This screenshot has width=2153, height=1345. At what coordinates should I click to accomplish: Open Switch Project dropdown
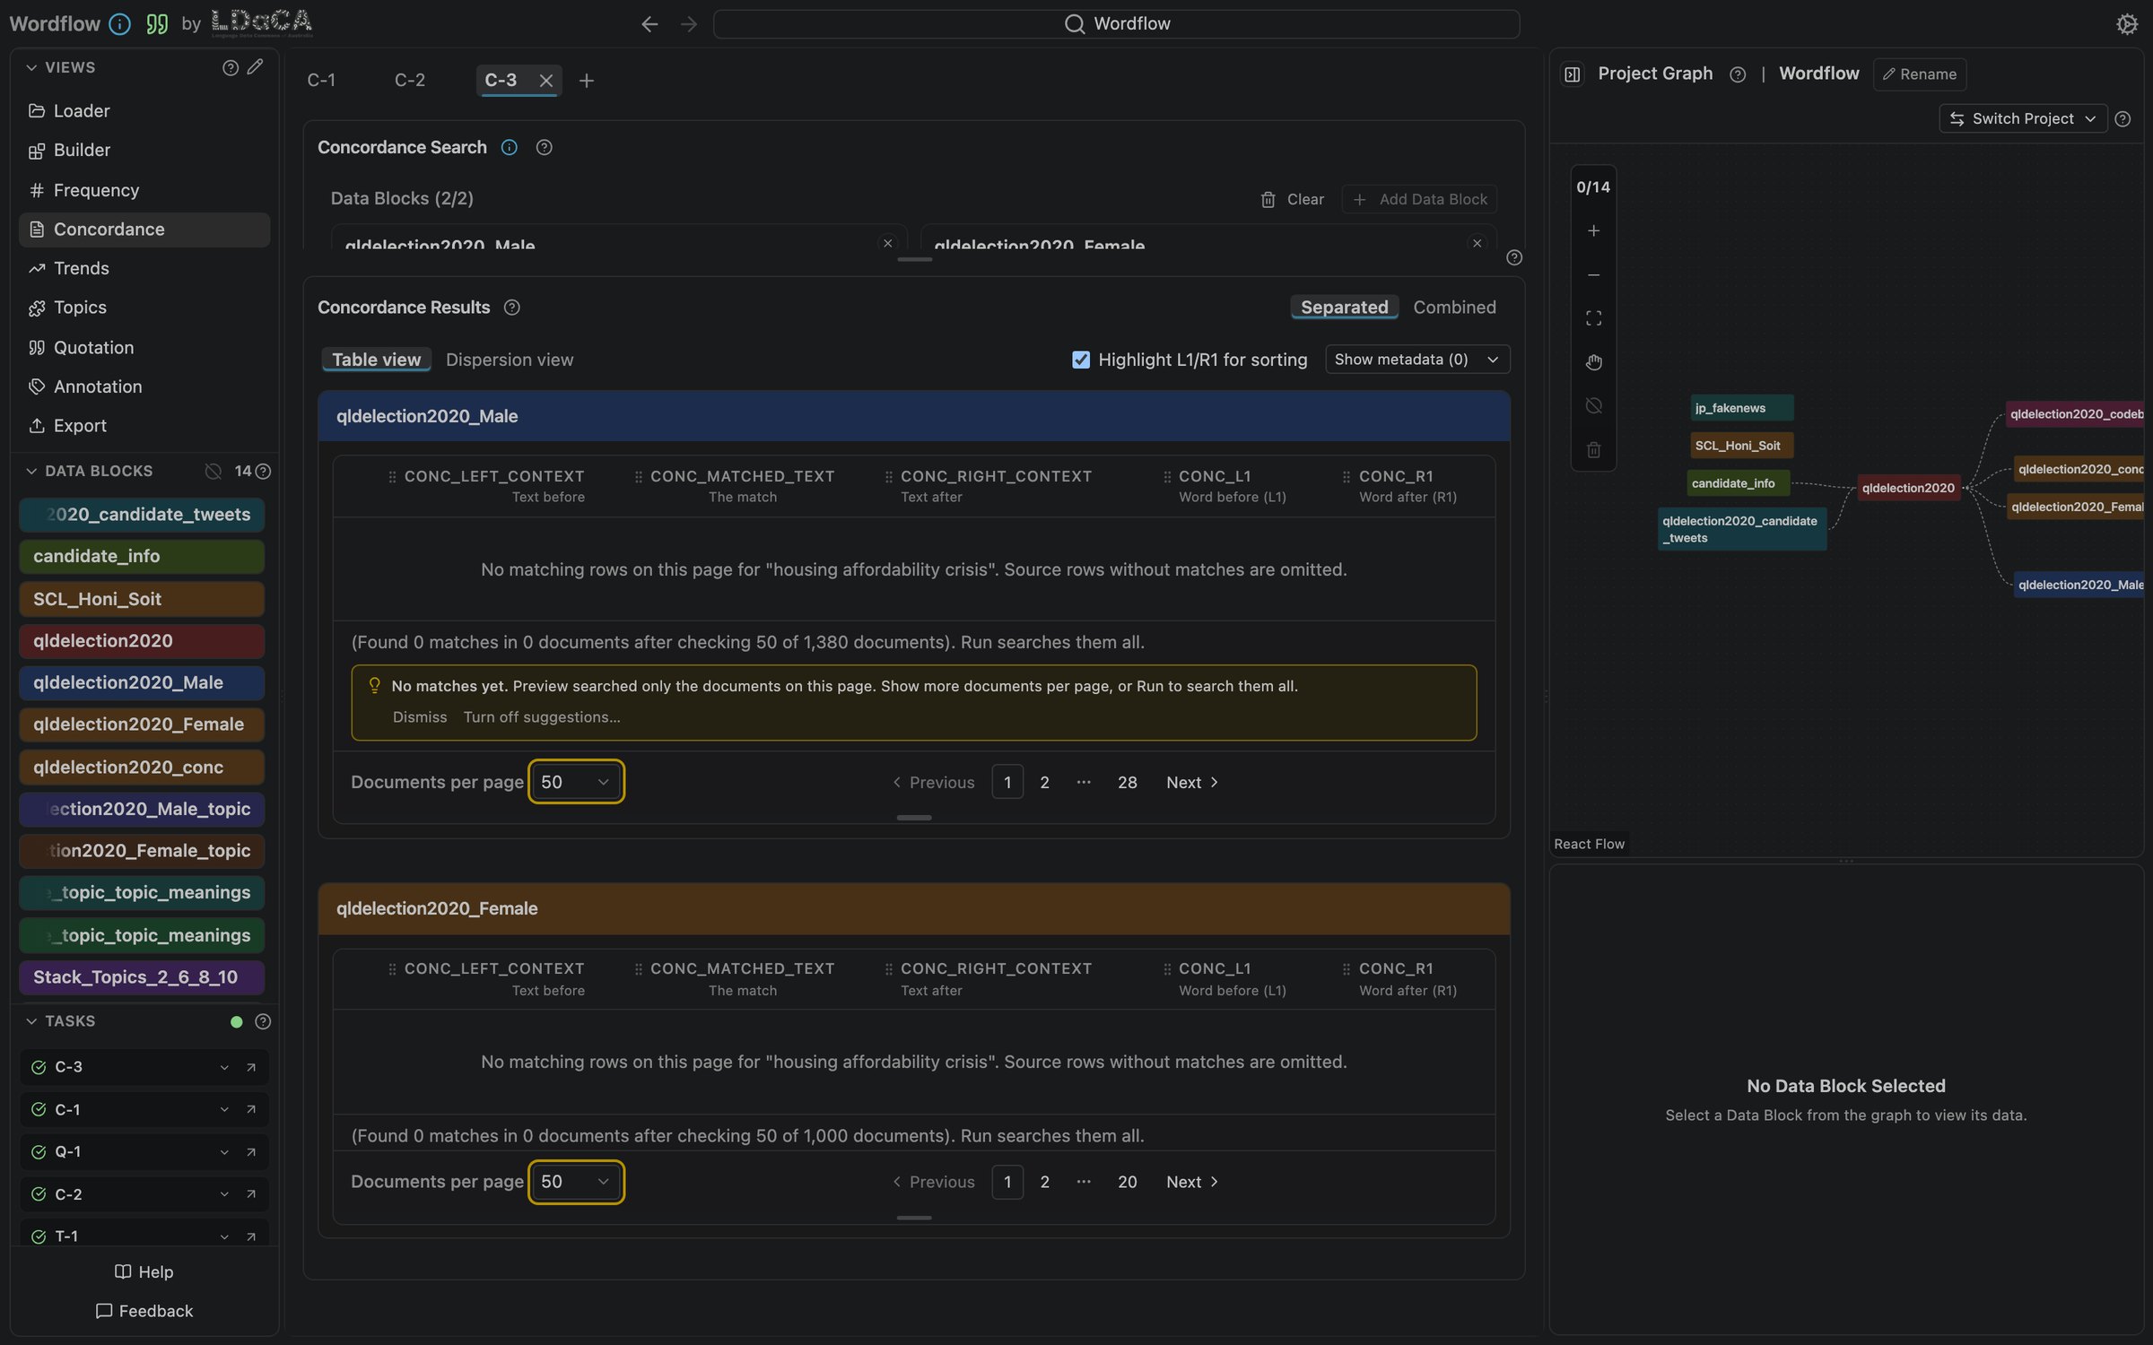tap(2023, 118)
